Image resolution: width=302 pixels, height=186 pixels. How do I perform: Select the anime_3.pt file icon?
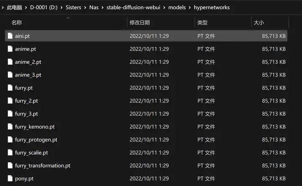pos(10,75)
